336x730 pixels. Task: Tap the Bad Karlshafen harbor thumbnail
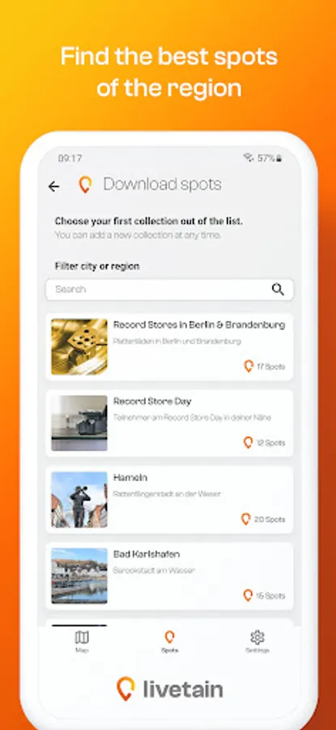pyautogui.click(x=79, y=577)
